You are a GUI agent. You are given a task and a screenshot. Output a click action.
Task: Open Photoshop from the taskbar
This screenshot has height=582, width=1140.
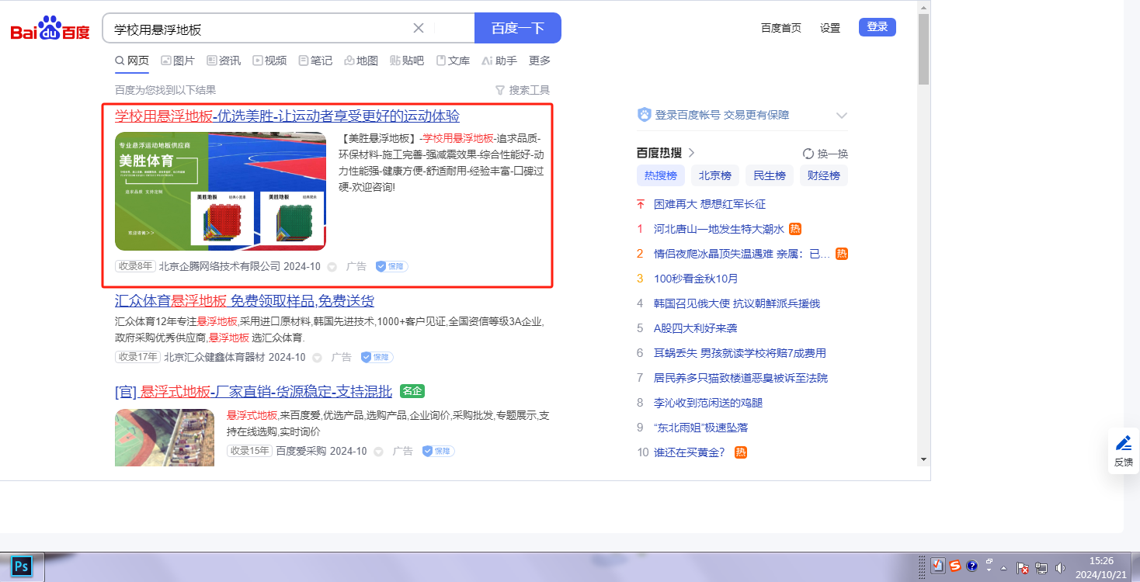[x=22, y=567]
